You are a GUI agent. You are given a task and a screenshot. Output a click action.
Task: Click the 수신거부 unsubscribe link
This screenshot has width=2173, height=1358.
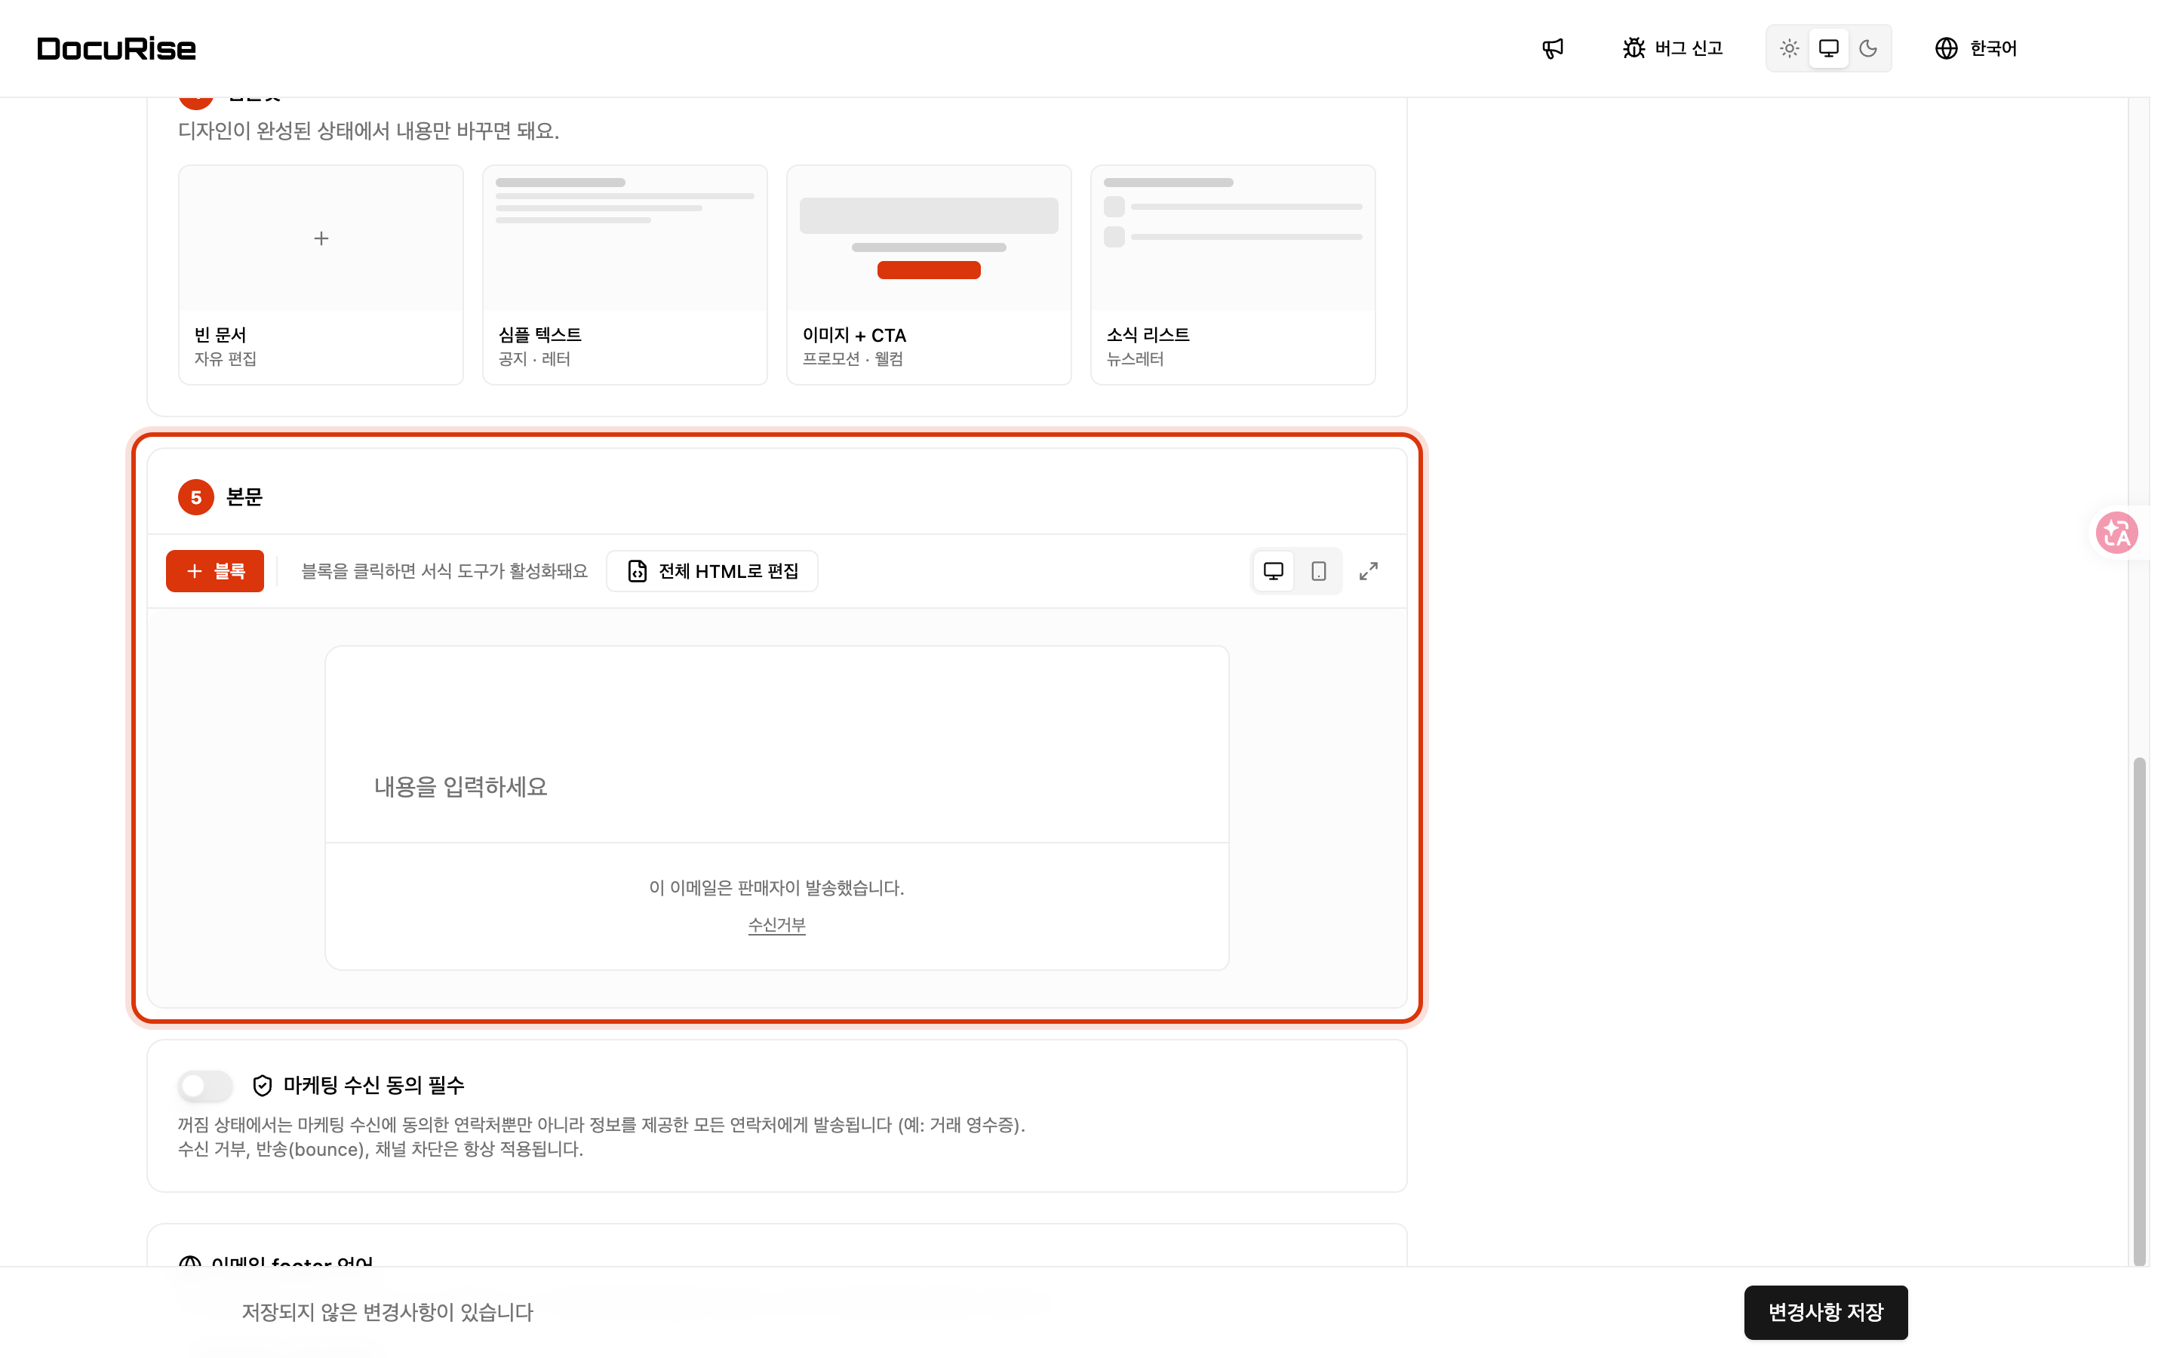tap(776, 925)
